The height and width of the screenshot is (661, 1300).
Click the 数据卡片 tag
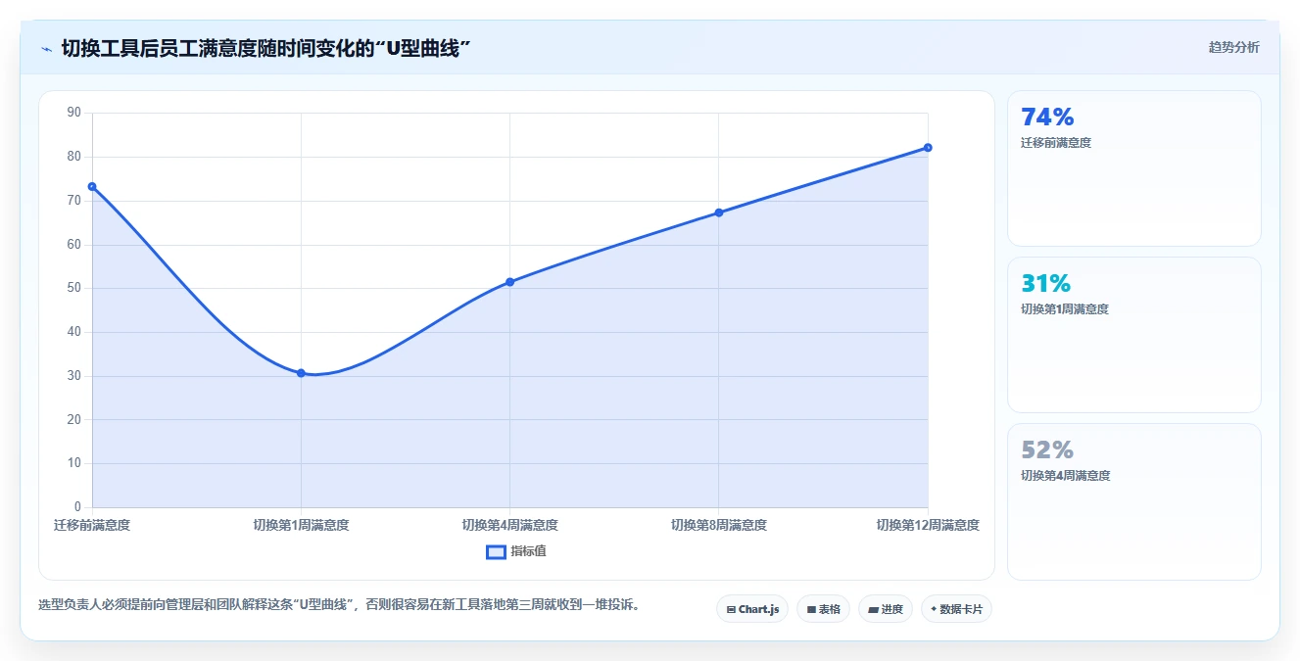(956, 609)
